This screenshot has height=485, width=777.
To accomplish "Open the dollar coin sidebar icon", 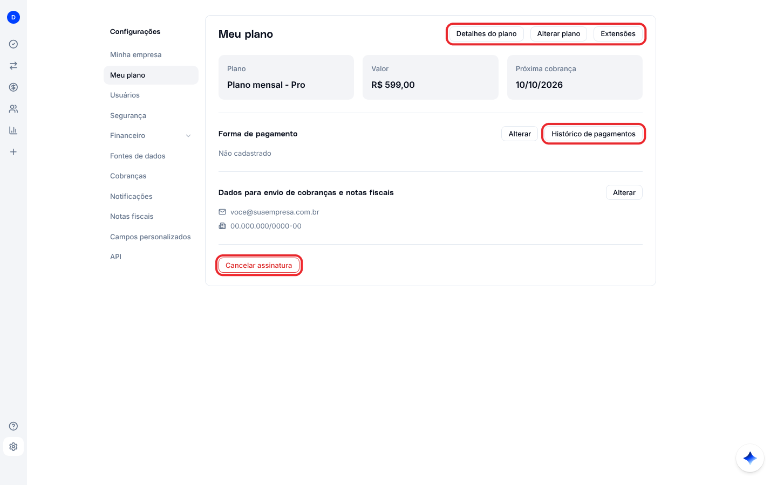I will pos(13,87).
